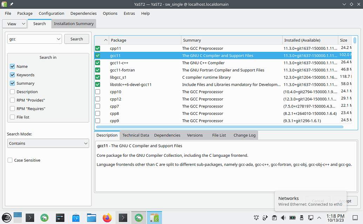Switch to the Installation Summary tab

click(x=74, y=24)
